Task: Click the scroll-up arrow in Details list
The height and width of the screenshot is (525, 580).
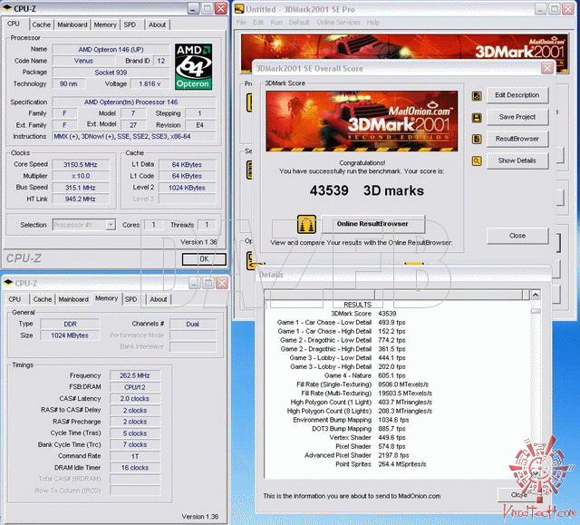Action: coord(536,296)
